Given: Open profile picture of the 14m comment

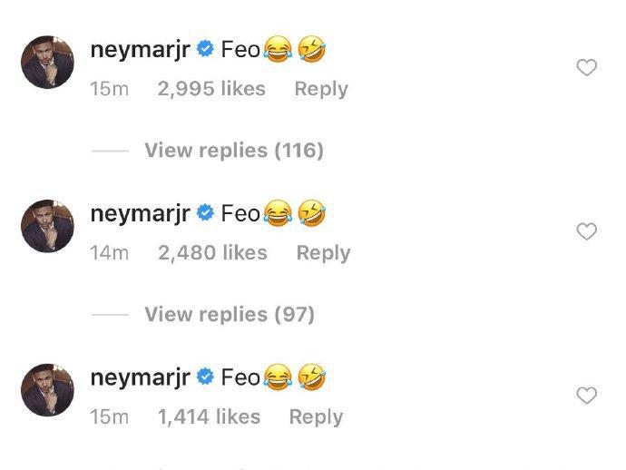Looking at the screenshot, I should tap(47, 226).
